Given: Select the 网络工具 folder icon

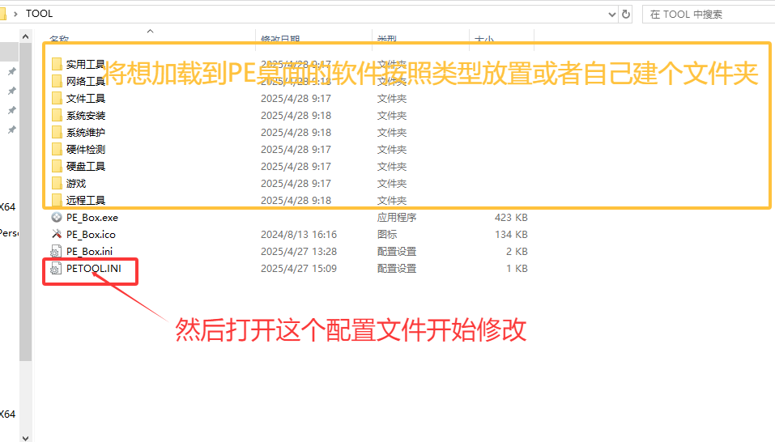Looking at the screenshot, I should pyautogui.click(x=56, y=81).
